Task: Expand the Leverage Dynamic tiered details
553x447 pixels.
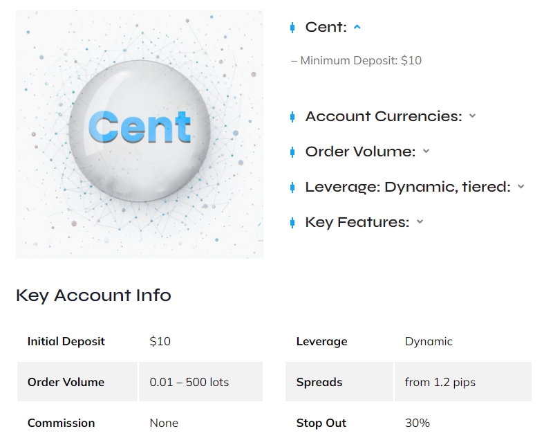Action: (x=521, y=186)
